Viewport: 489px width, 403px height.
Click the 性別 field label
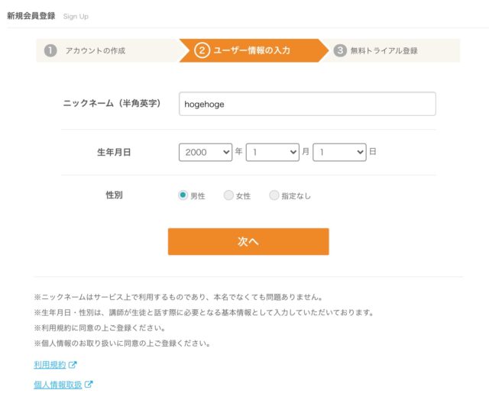(114, 195)
